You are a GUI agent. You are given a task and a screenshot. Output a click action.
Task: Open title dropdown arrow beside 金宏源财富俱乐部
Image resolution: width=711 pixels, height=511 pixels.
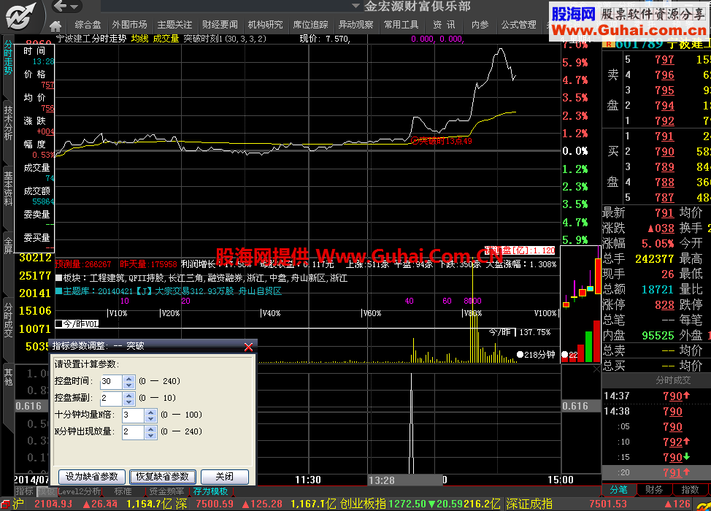pyautogui.click(x=355, y=7)
